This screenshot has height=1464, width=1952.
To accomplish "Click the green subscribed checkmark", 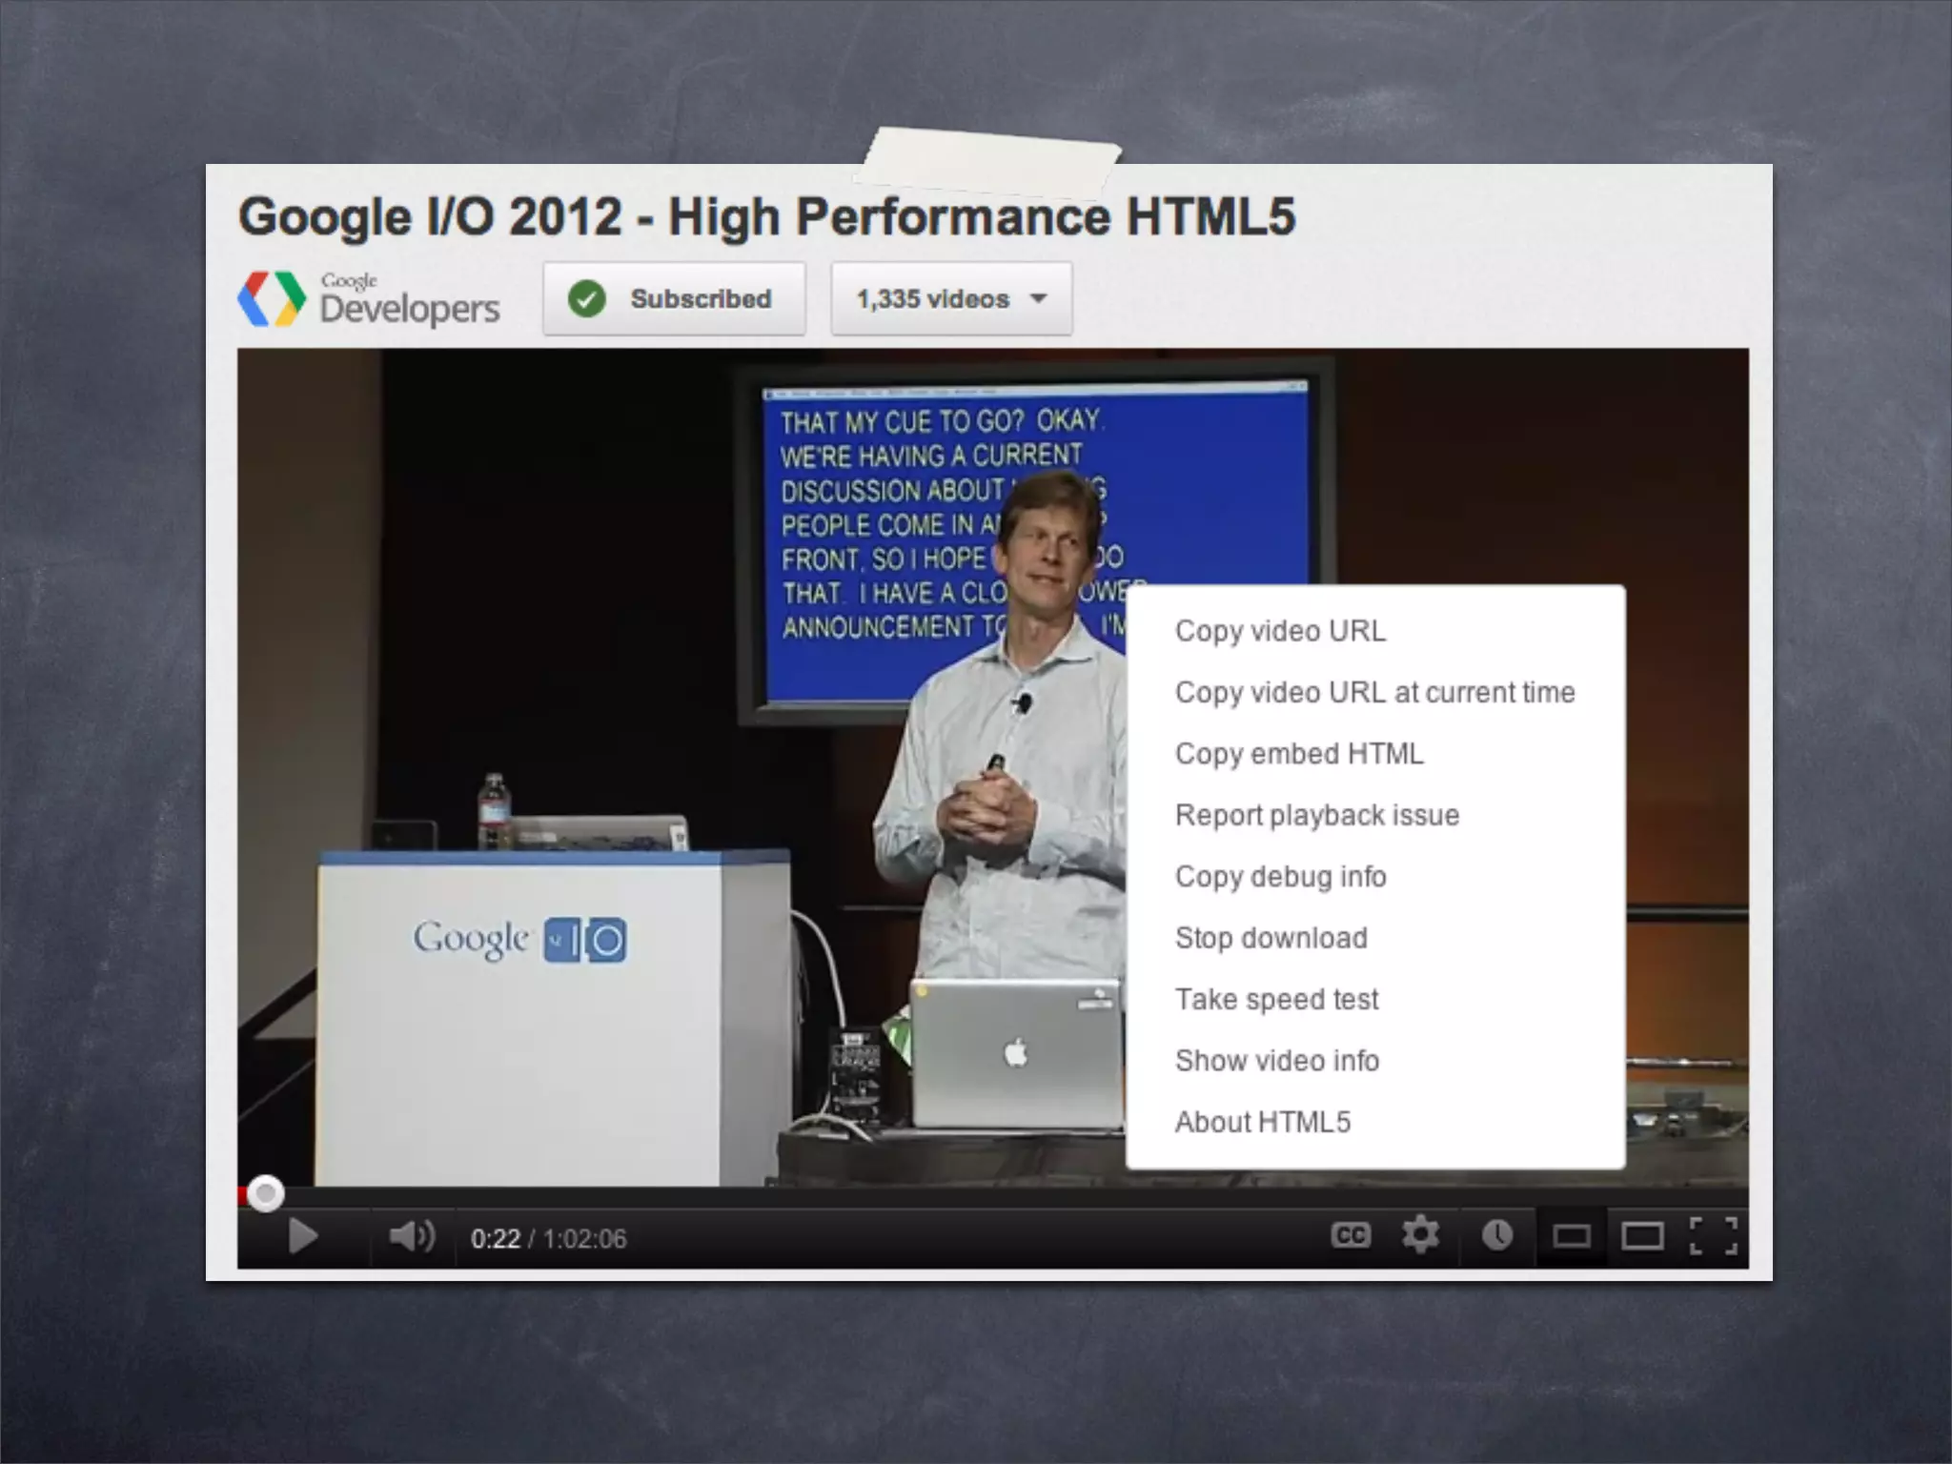I will 587,299.
